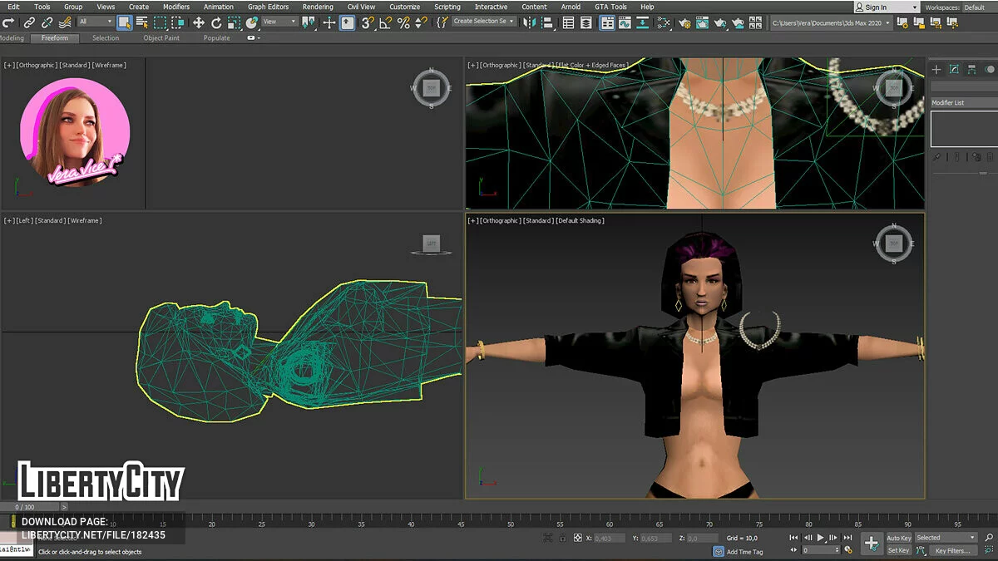Viewport: 998px width, 561px height.
Task: Click the Key Filters button
Action: click(951, 550)
